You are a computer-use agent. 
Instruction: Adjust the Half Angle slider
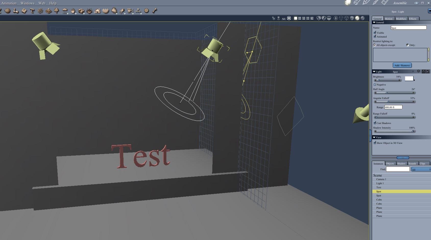(x=394, y=93)
